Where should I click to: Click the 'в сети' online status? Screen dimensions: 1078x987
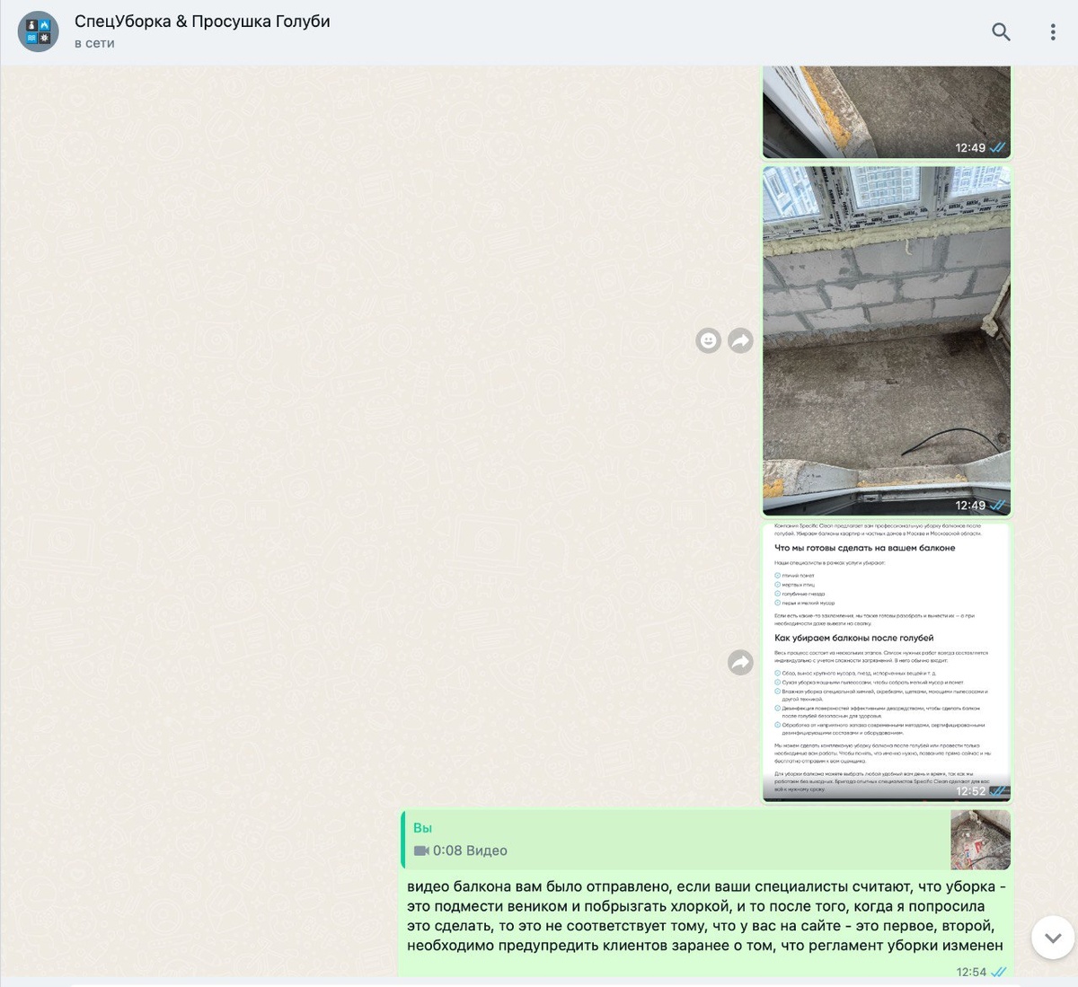[94, 43]
